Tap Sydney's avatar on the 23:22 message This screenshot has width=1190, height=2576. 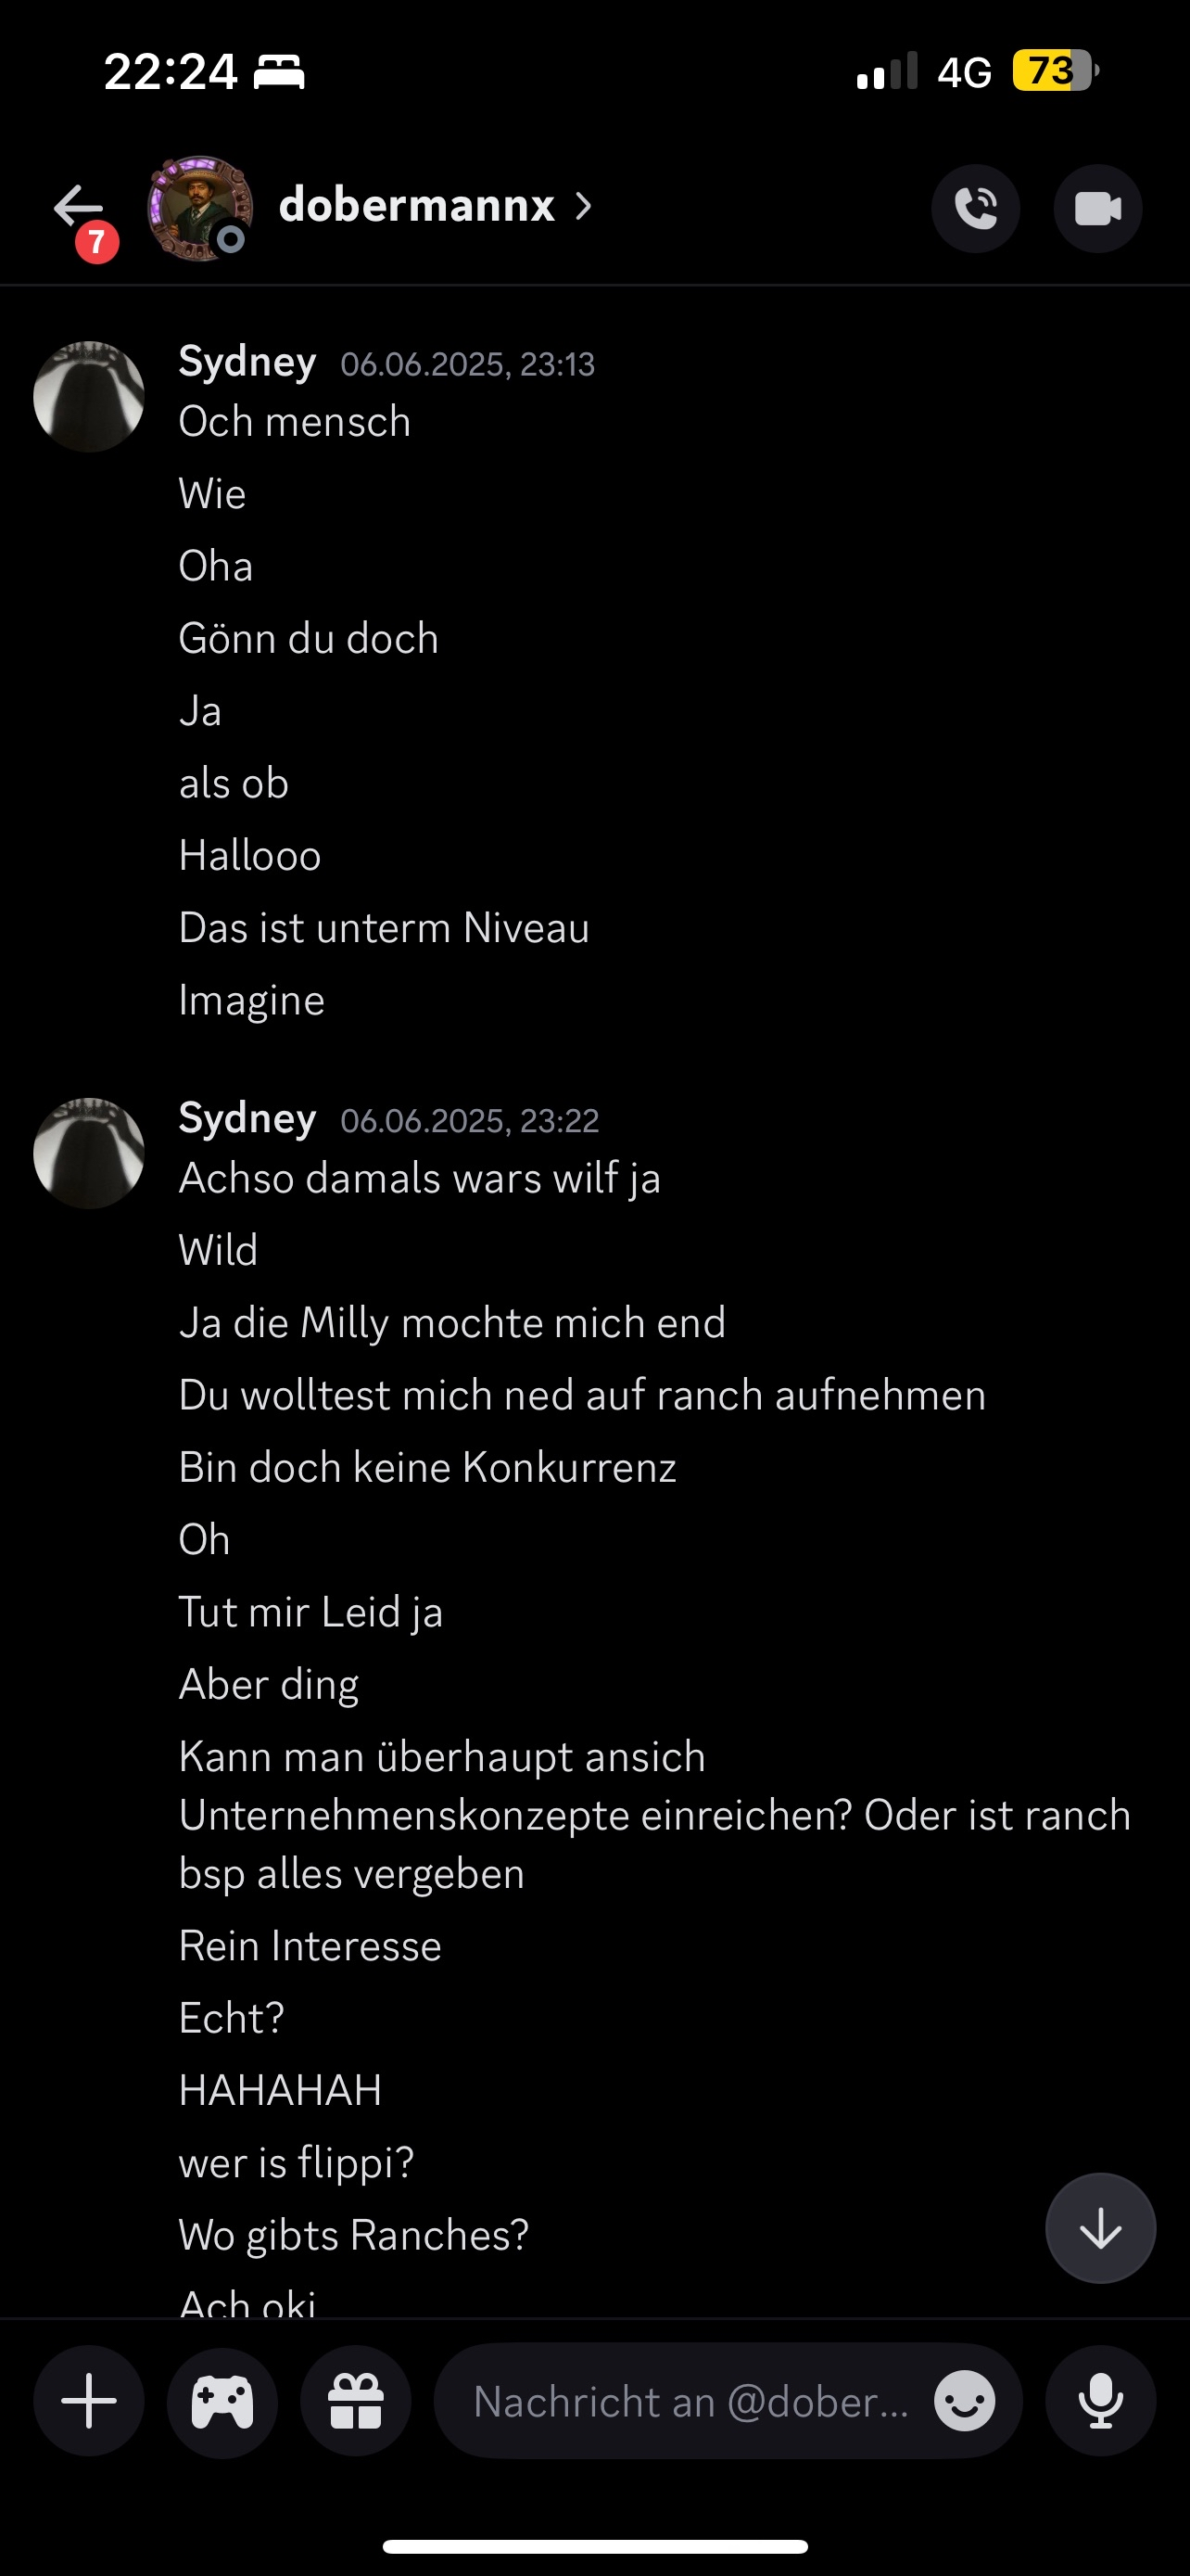coord(89,1153)
